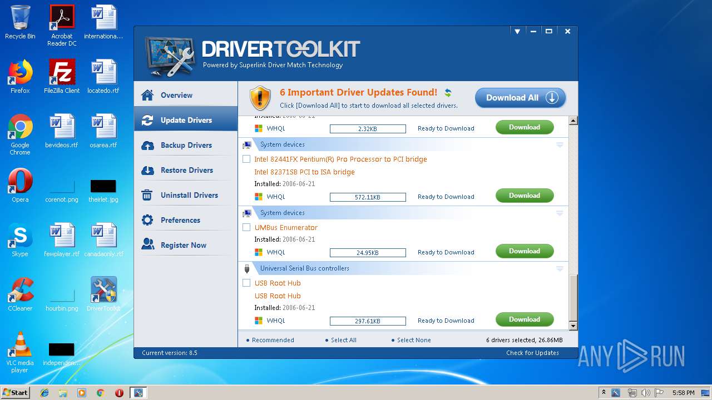Click the taskbar clock showing 5:58 PM
Screen dimensions: 712x400
coord(683,393)
